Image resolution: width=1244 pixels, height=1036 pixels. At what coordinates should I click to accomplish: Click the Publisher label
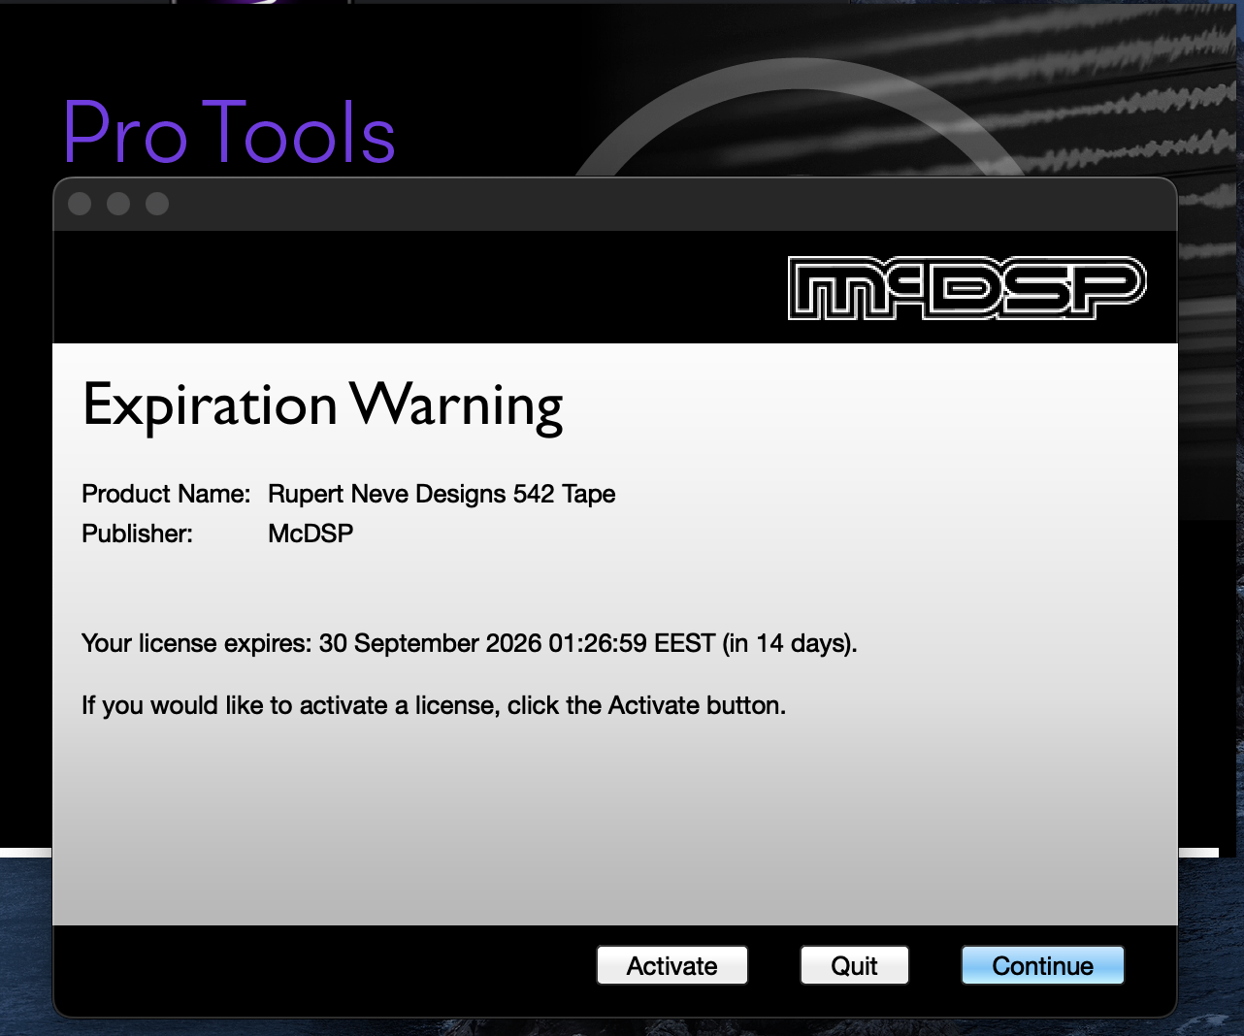(137, 534)
